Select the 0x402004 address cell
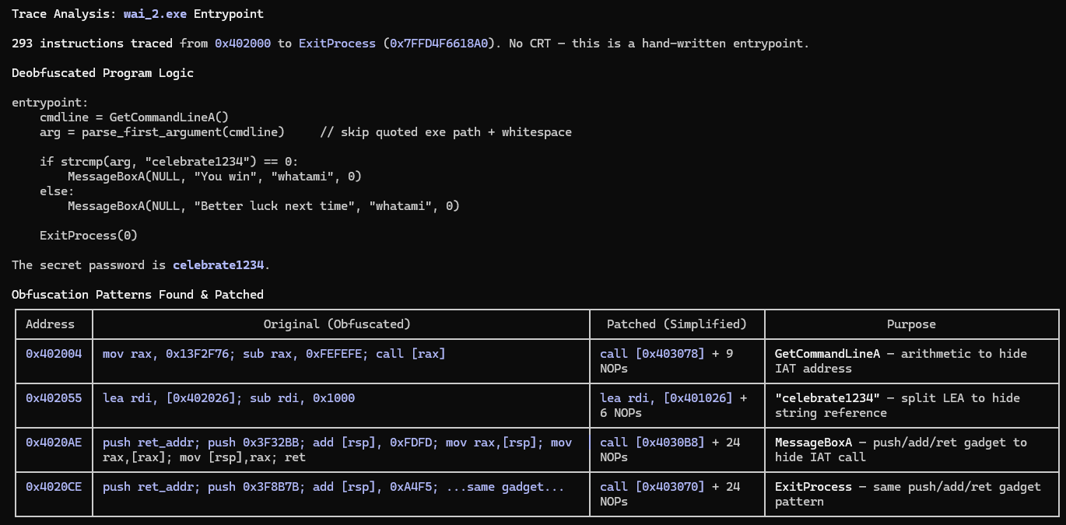 point(54,354)
